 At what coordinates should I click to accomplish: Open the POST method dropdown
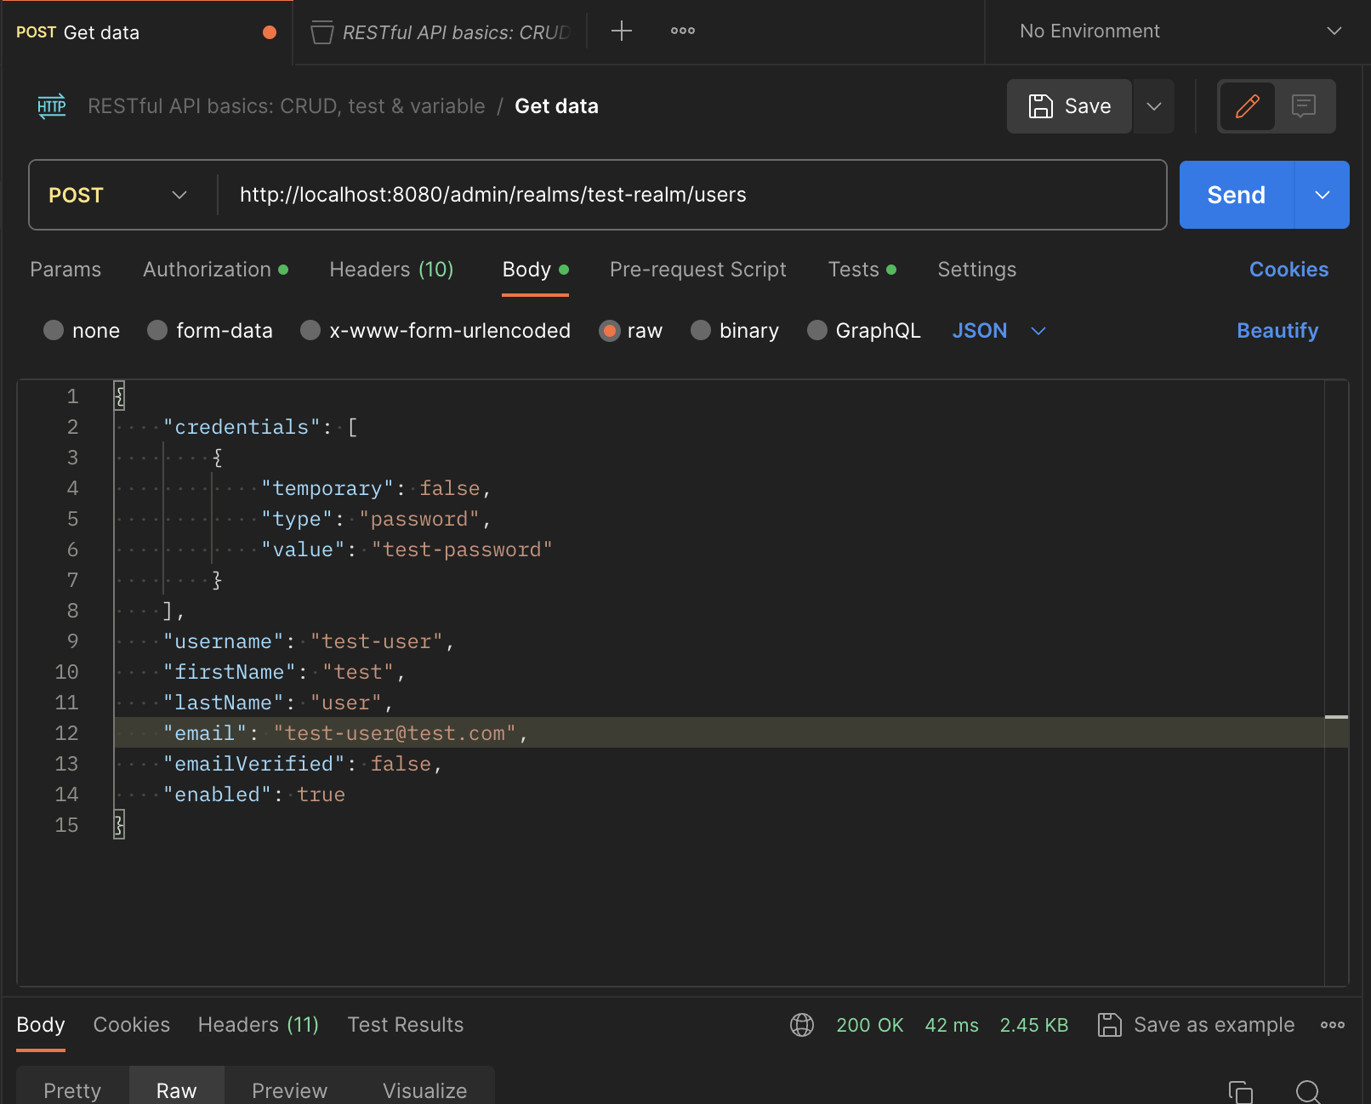(x=119, y=195)
